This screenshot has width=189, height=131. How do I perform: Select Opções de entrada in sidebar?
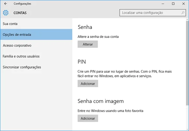(36, 34)
